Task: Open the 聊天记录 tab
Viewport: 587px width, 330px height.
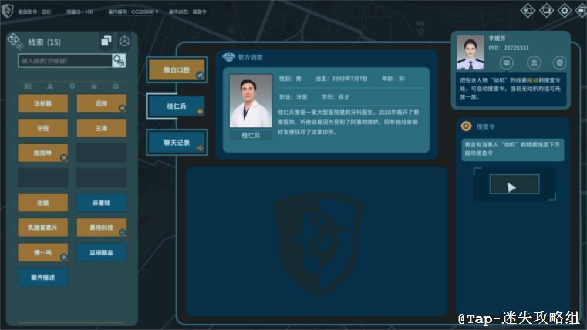Action: click(177, 143)
